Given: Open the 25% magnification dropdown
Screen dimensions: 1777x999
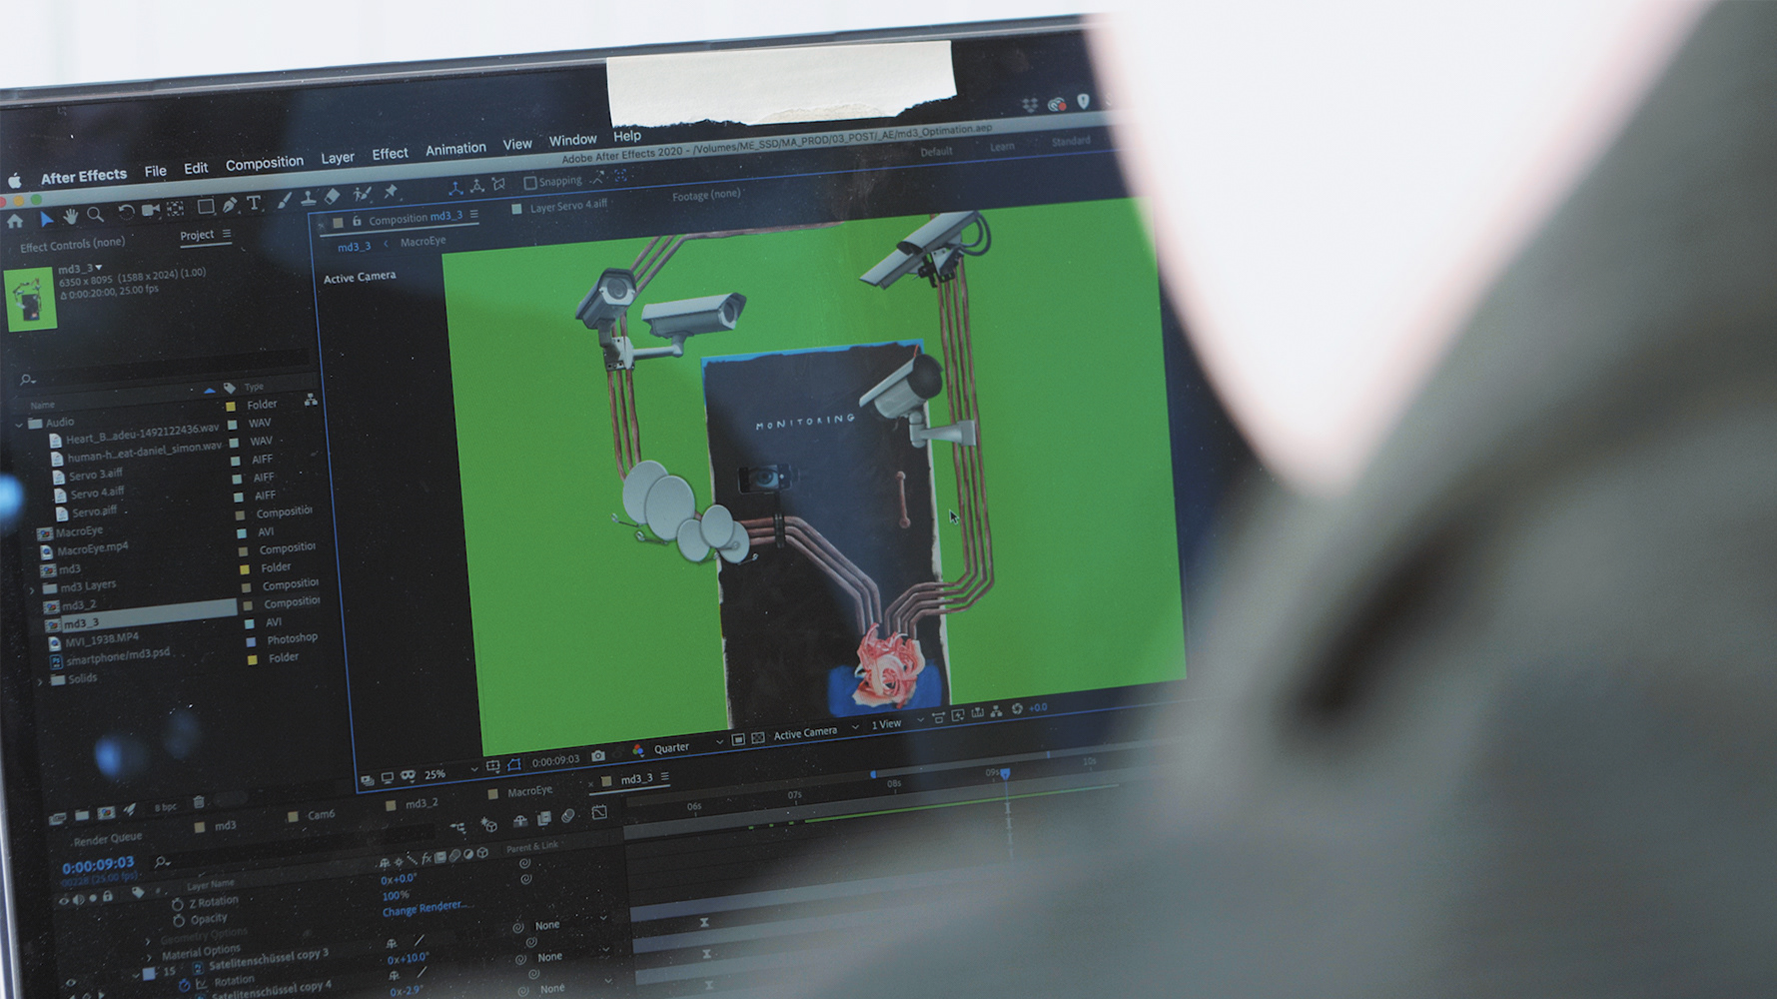Looking at the screenshot, I should coord(450,772).
